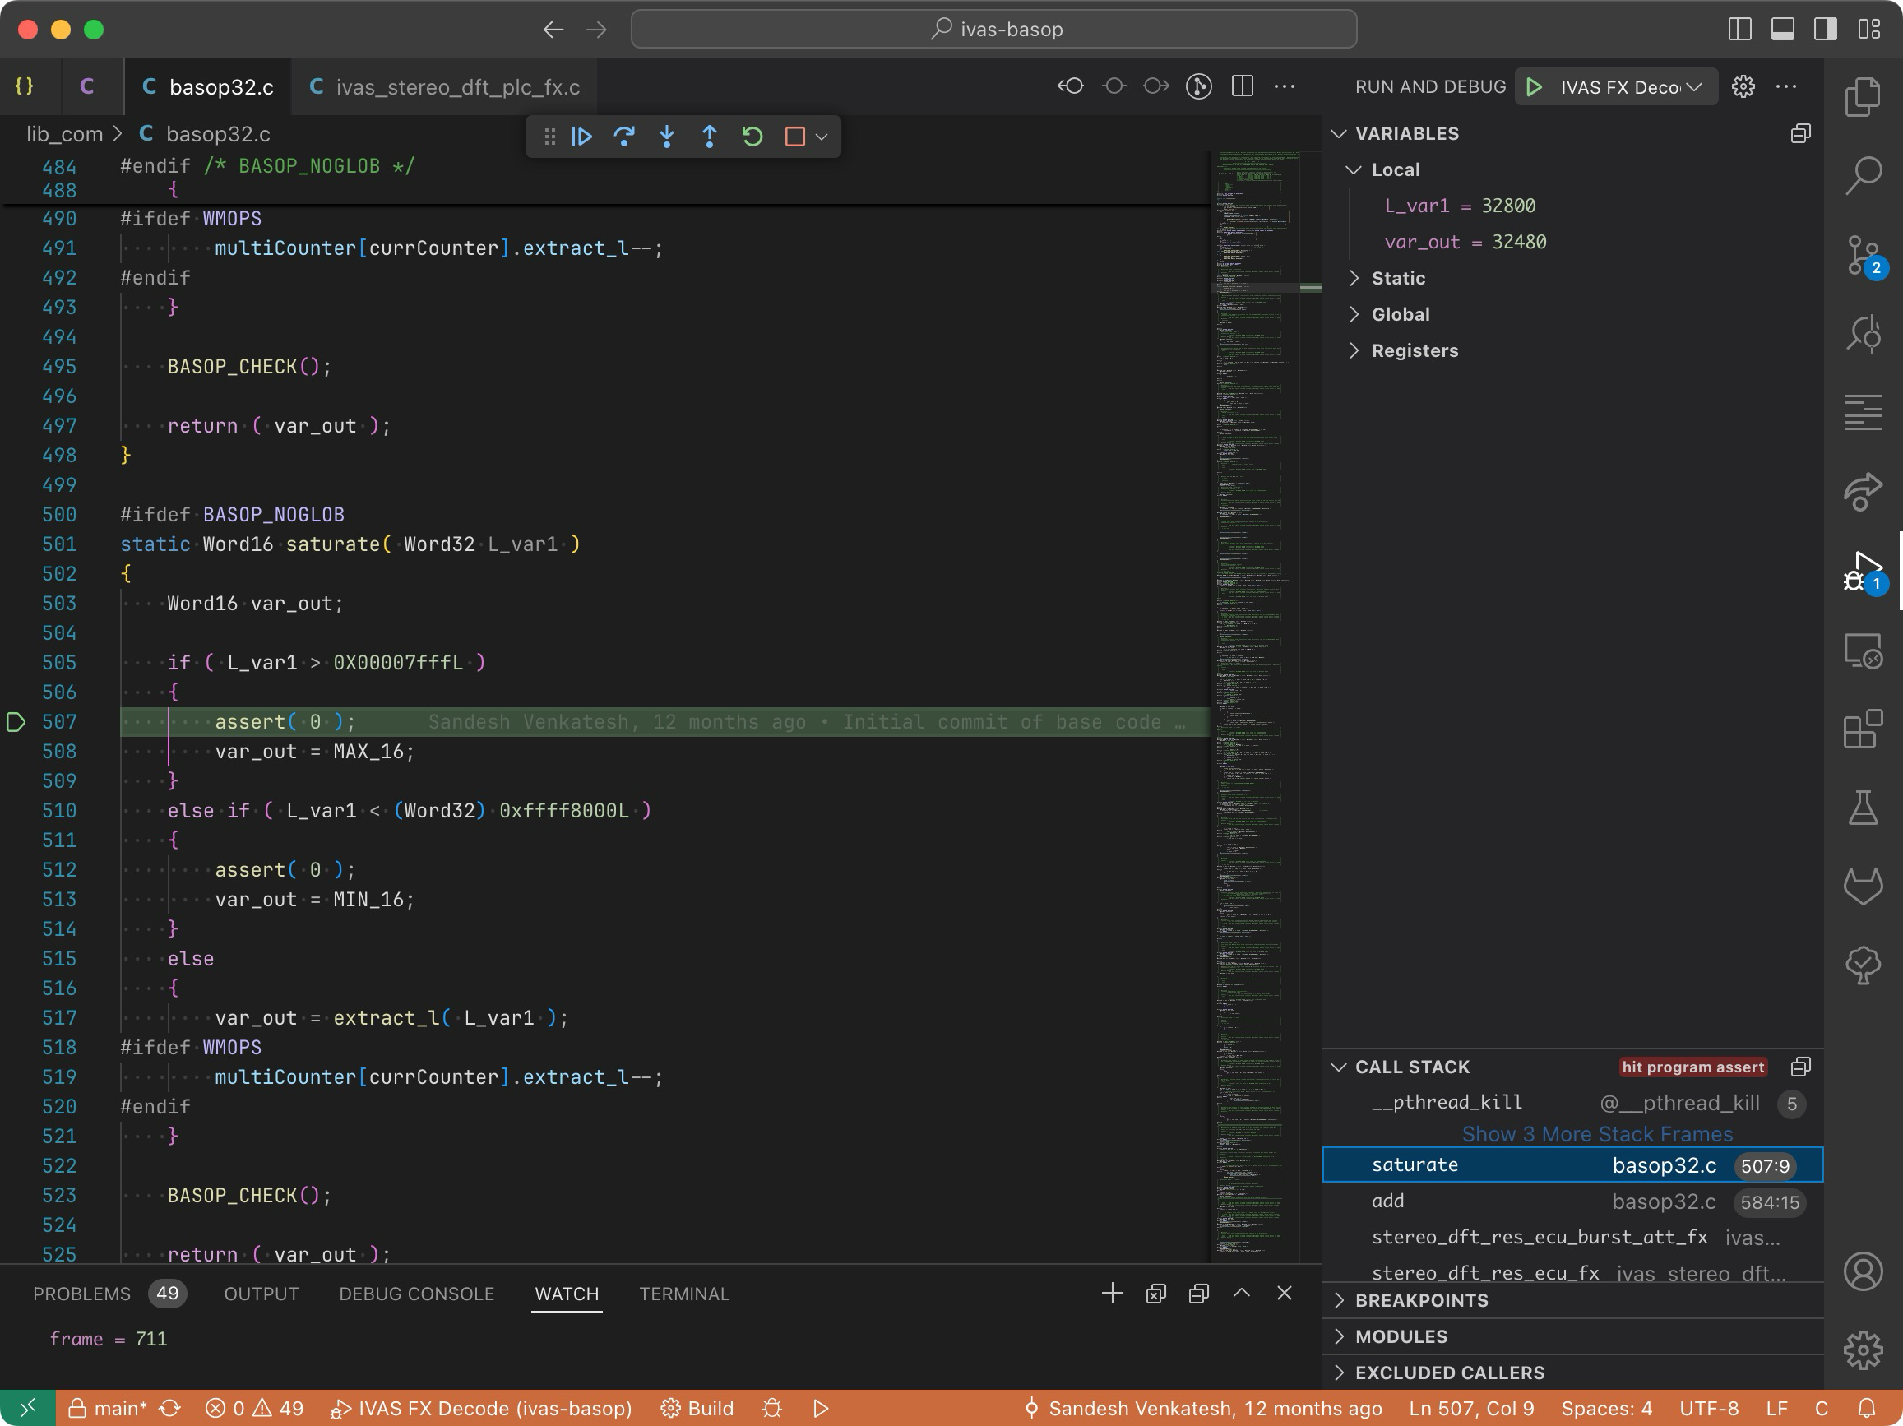This screenshot has height=1426, width=1903.
Task: Expand the Registers scope
Action: point(1414,350)
